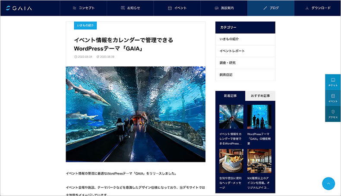Click the refresh icon beside 2023.06.08
The image size is (341, 196).
click(x=98, y=57)
